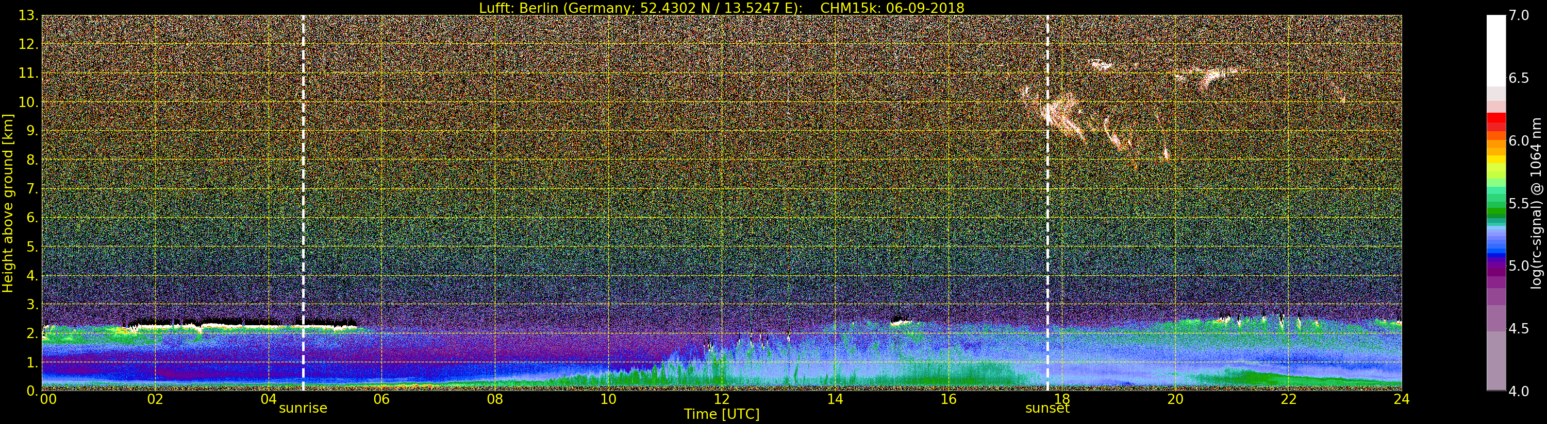Click the red band in the colorbar

coord(1496,122)
